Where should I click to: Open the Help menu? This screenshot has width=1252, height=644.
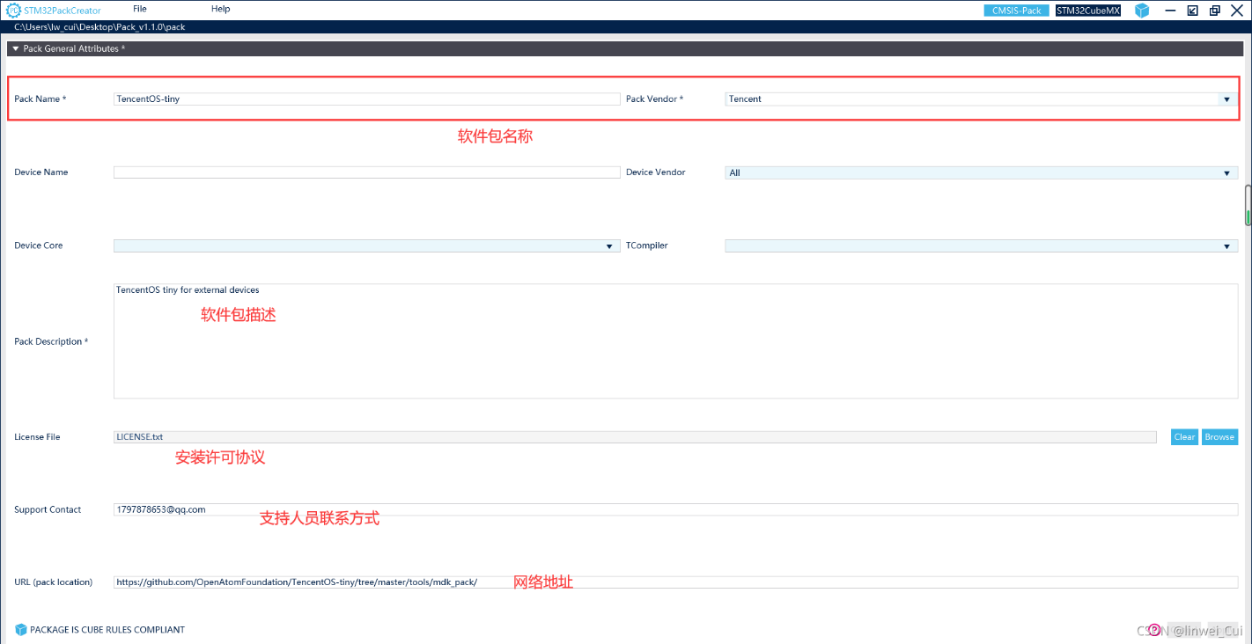(221, 9)
